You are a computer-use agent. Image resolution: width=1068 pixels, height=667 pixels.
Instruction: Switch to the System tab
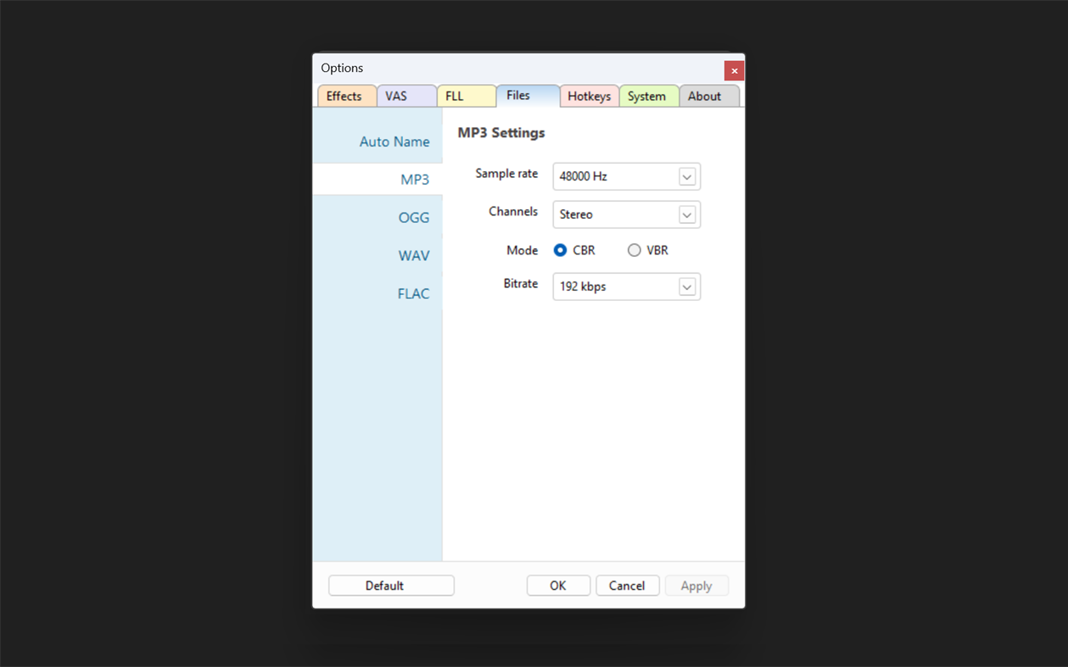[x=648, y=96]
